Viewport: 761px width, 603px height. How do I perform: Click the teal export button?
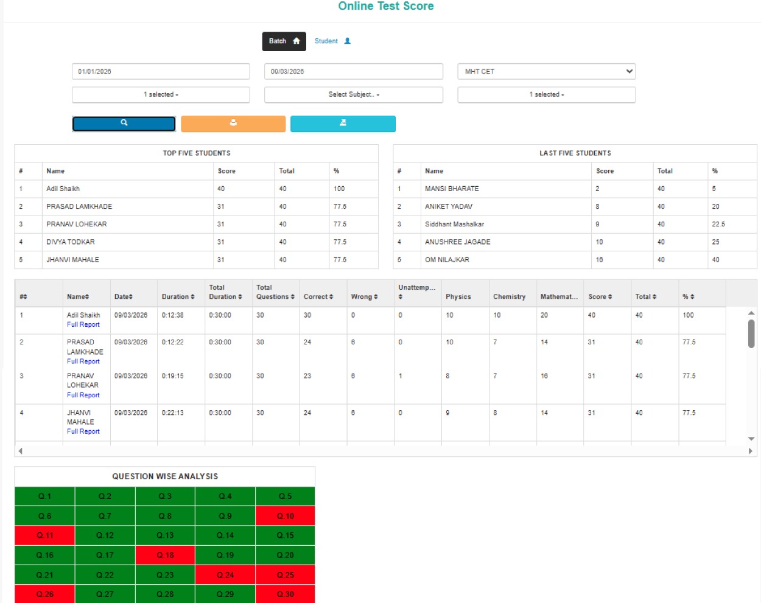(343, 124)
